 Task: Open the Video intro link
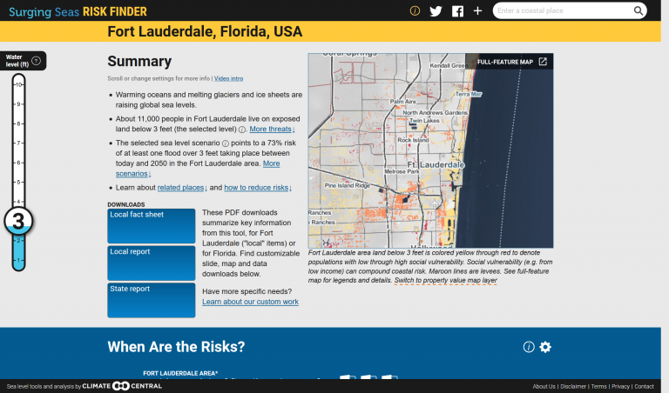(228, 78)
